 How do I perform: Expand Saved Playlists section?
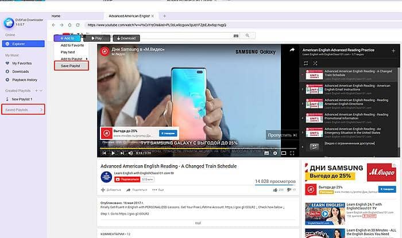coord(24,110)
